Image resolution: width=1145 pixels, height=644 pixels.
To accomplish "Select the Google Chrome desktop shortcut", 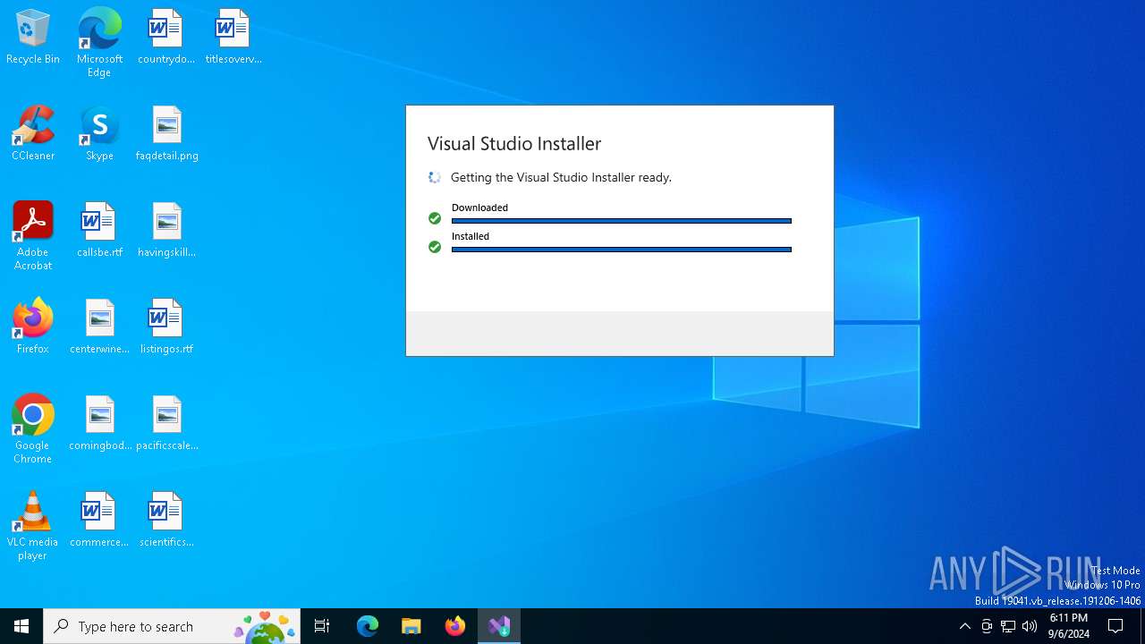I will [33, 429].
